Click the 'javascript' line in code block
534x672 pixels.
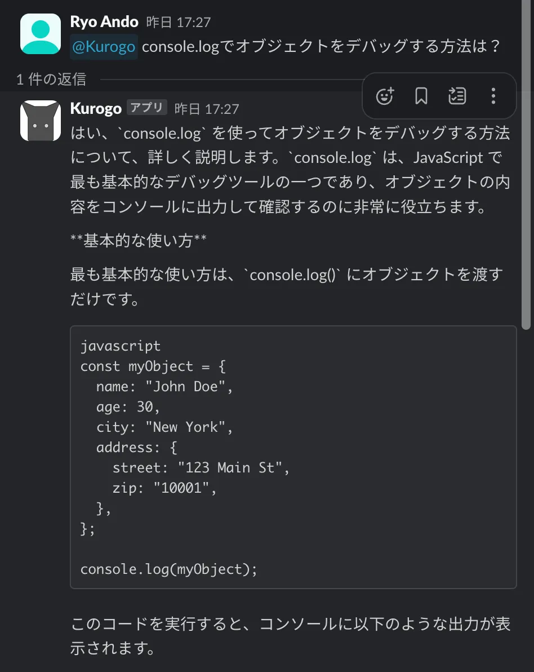120,346
